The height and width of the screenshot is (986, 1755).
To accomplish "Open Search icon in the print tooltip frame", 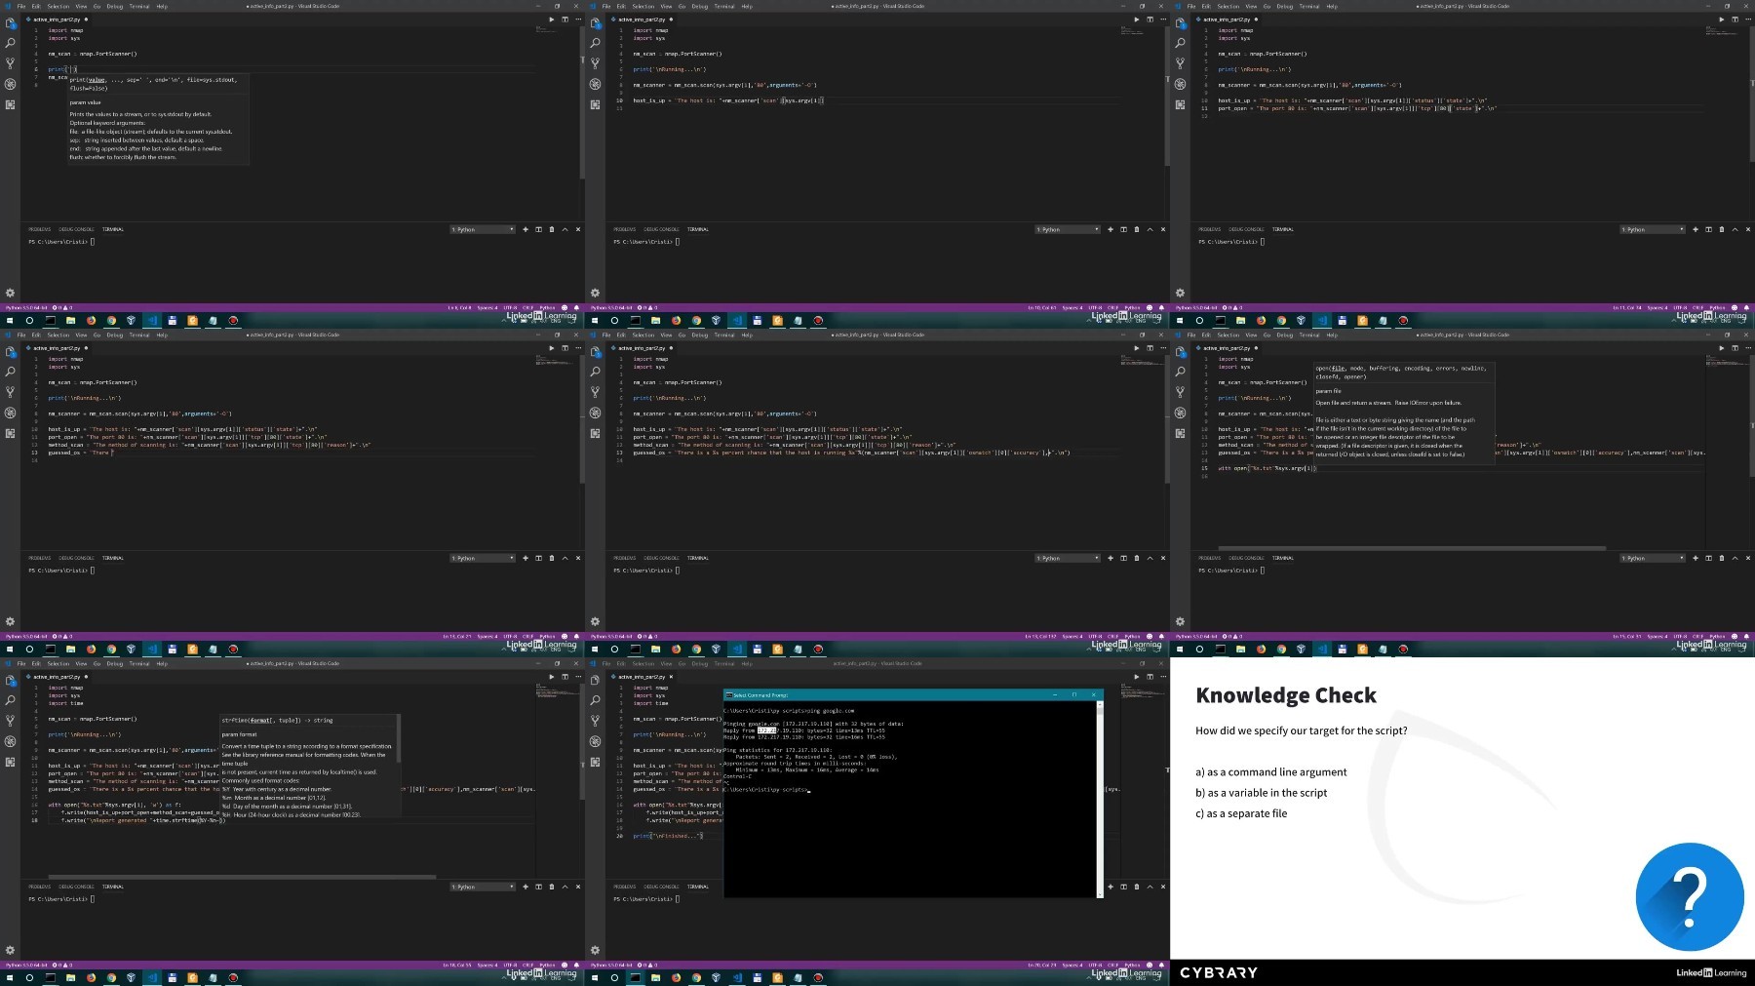I will click(x=10, y=43).
